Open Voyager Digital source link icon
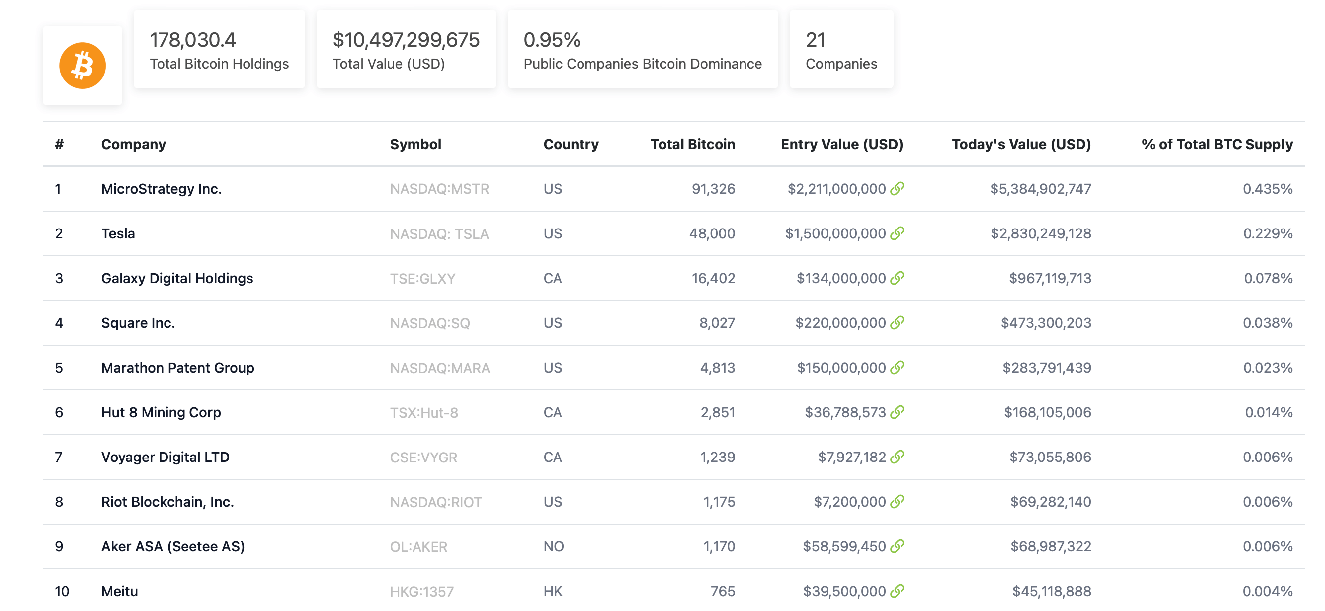 tap(897, 457)
